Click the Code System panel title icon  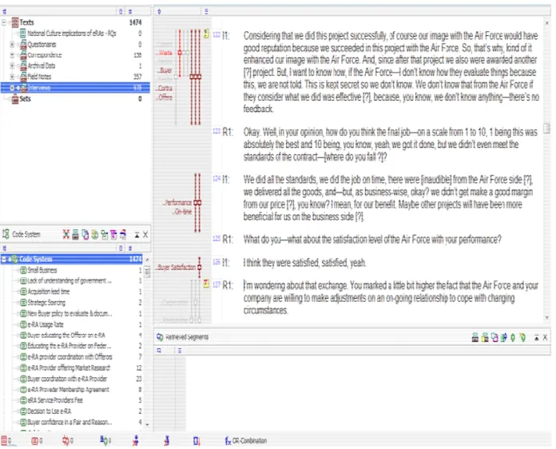pos(6,234)
